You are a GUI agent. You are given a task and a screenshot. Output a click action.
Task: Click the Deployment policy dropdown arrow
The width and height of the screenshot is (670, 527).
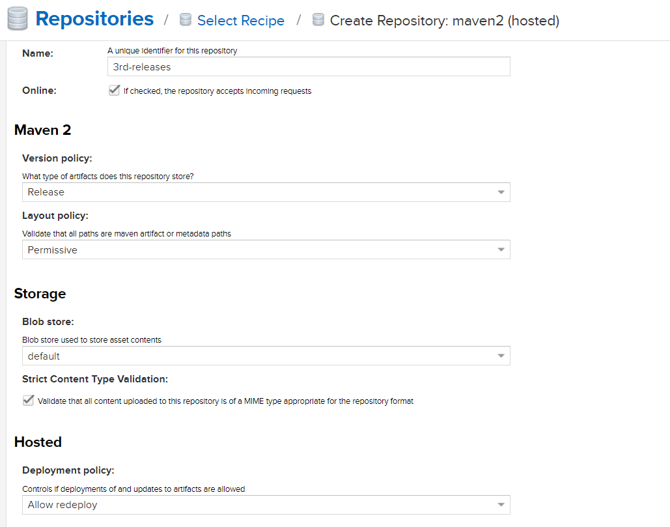point(501,505)
